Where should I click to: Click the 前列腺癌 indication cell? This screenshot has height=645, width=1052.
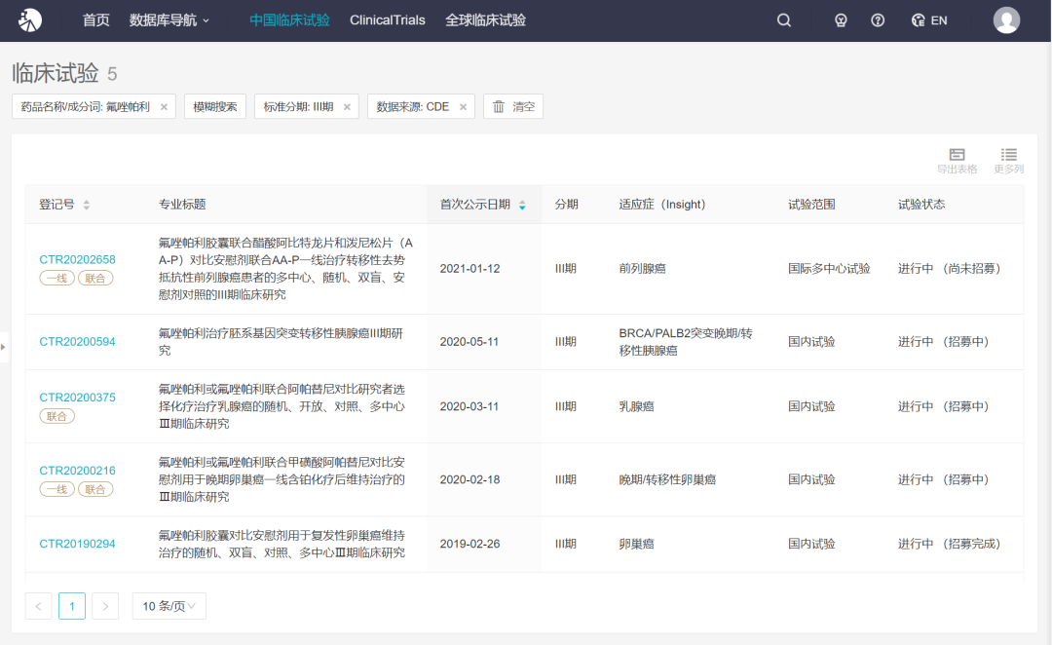click(x=642, y=269)
